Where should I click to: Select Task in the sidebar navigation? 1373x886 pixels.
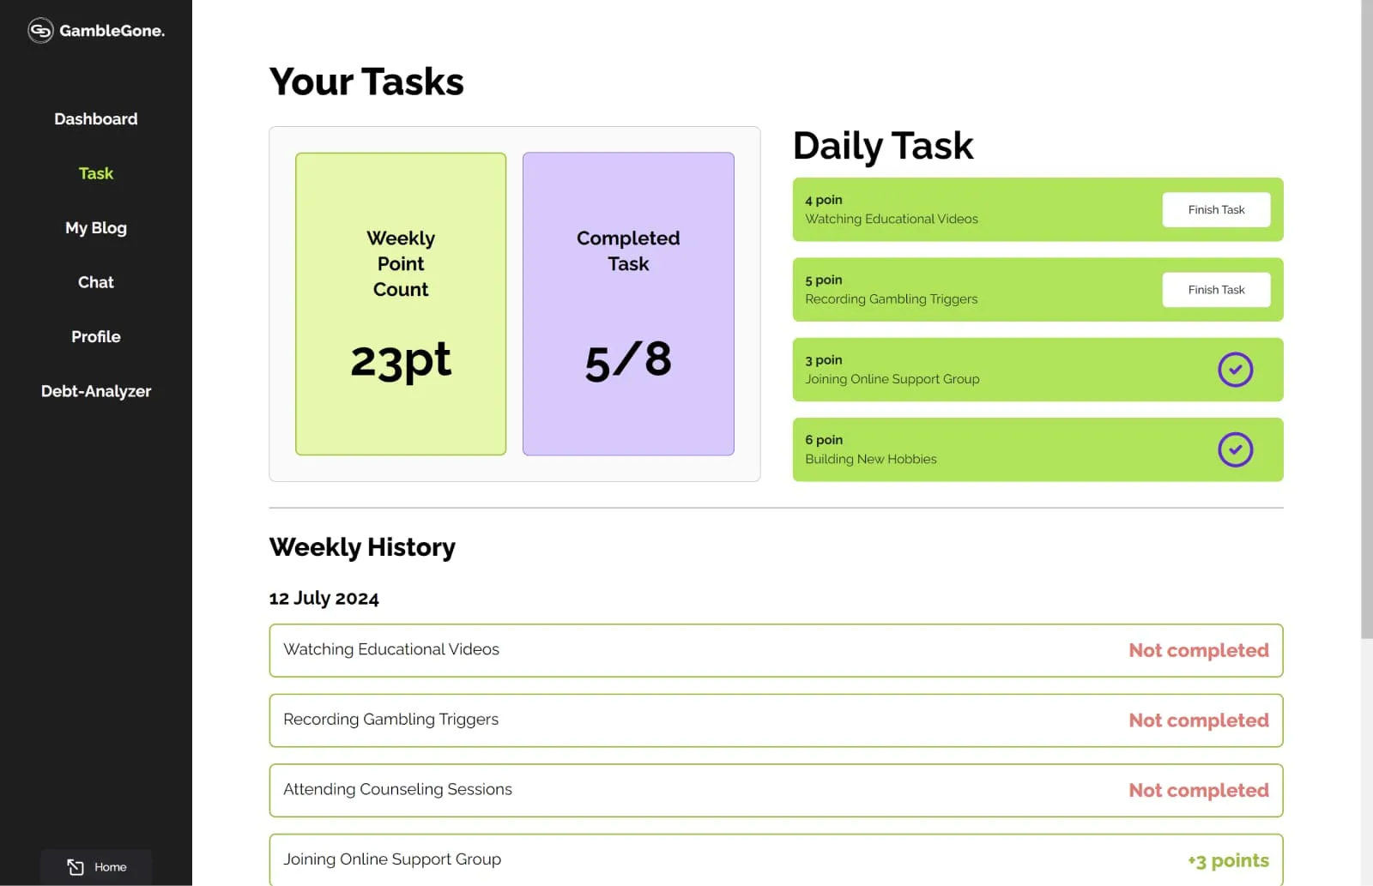coord(95,172)
